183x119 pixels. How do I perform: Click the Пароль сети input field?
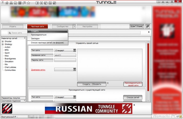coord(65,60)
